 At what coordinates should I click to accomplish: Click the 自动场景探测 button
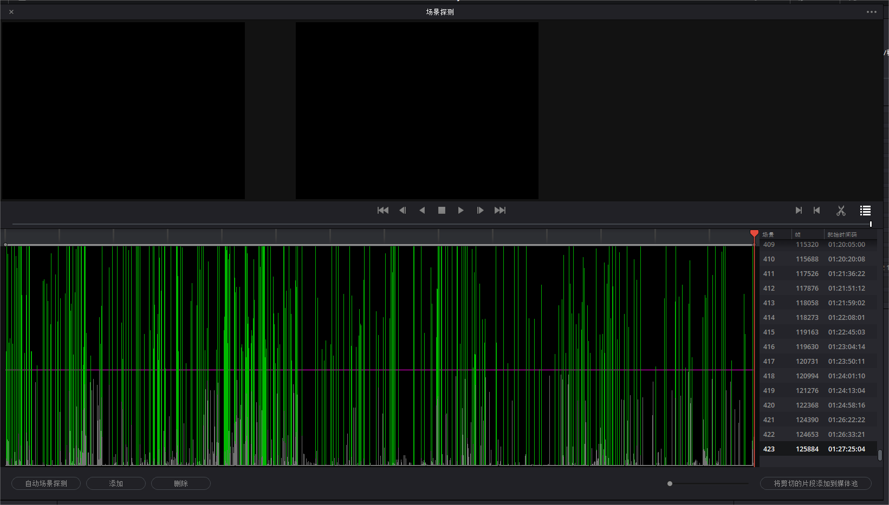click(46, 483)
